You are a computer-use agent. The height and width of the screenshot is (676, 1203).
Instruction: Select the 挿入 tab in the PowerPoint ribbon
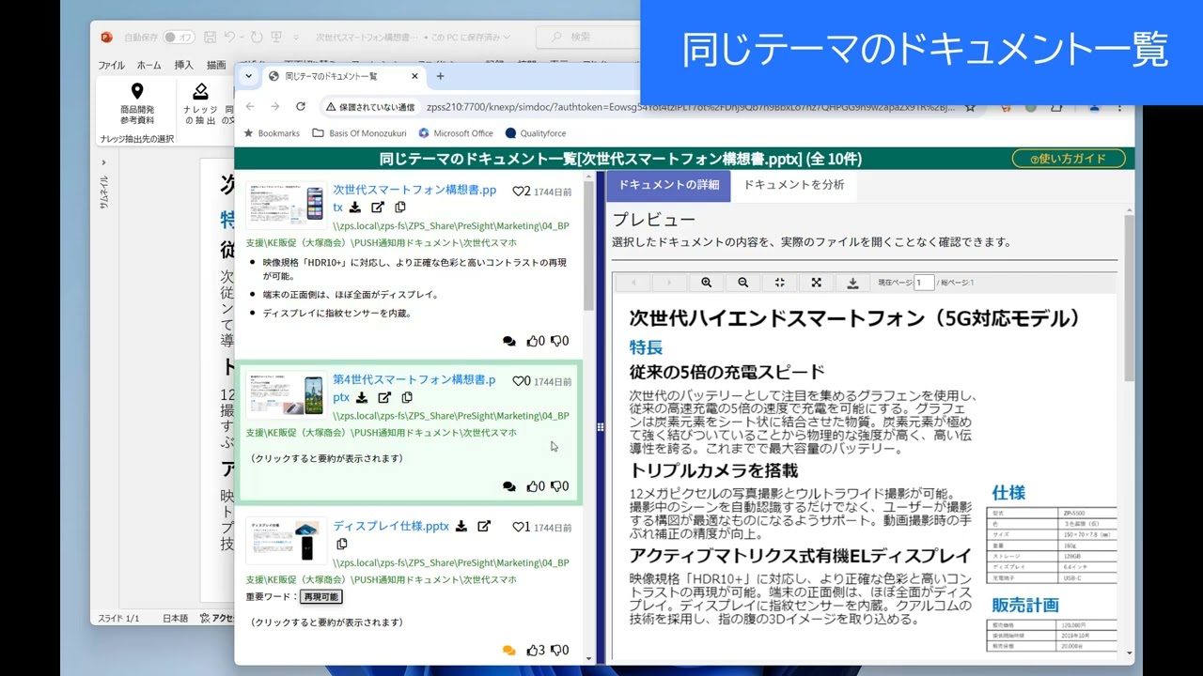tap(184, 65)
